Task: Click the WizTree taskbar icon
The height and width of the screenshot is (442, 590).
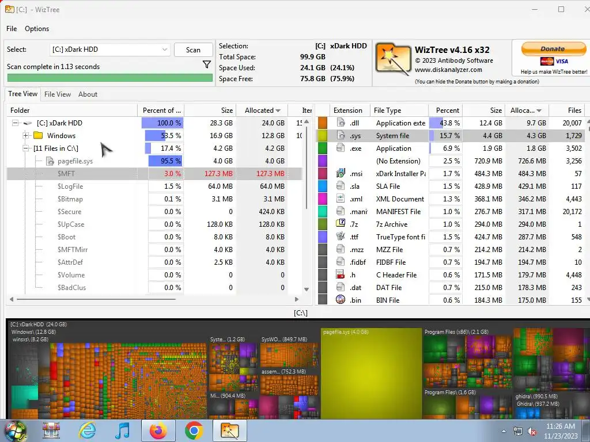Action: (230, 431)
